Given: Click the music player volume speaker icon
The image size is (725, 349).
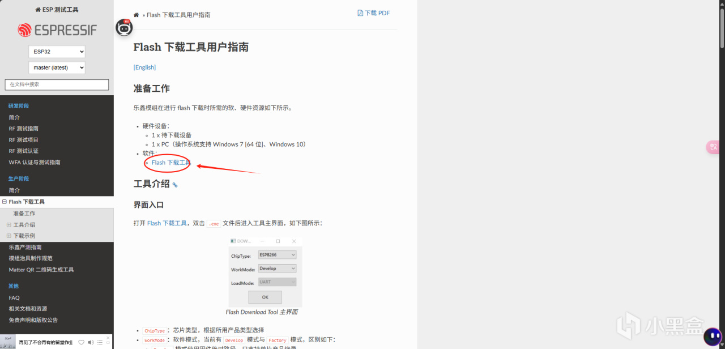Looking at the screenshot, I should (x=91, y=342).
